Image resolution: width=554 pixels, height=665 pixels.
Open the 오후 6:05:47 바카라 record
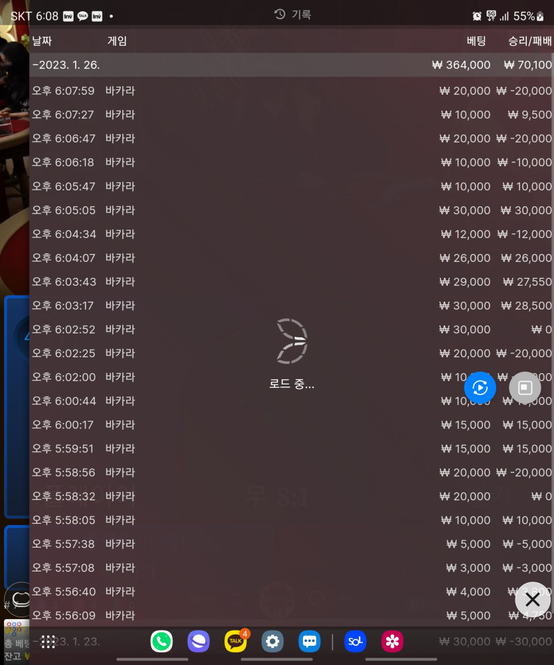pos(291,186)
